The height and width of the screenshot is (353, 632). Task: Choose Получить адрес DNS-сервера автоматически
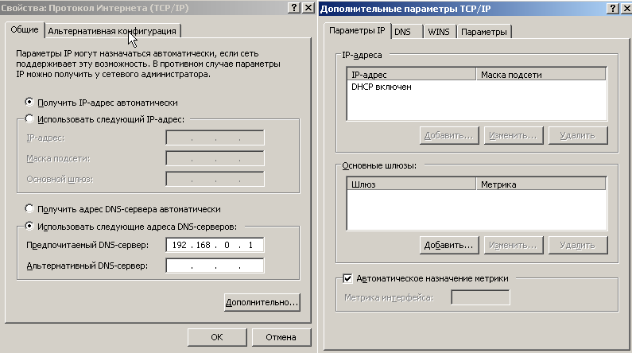pyautogui.click(x=29, y=208)
